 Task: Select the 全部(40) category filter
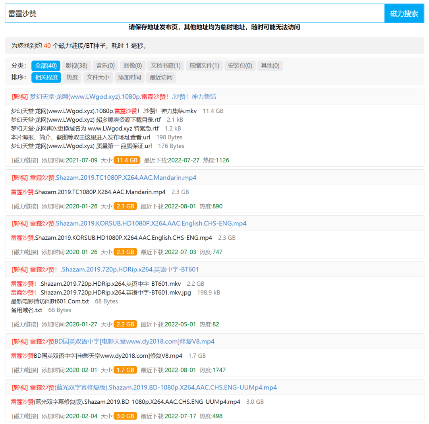(x=46, y=66)
